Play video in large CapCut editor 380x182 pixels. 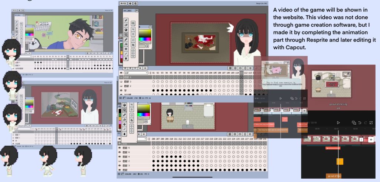pos(338,123)
